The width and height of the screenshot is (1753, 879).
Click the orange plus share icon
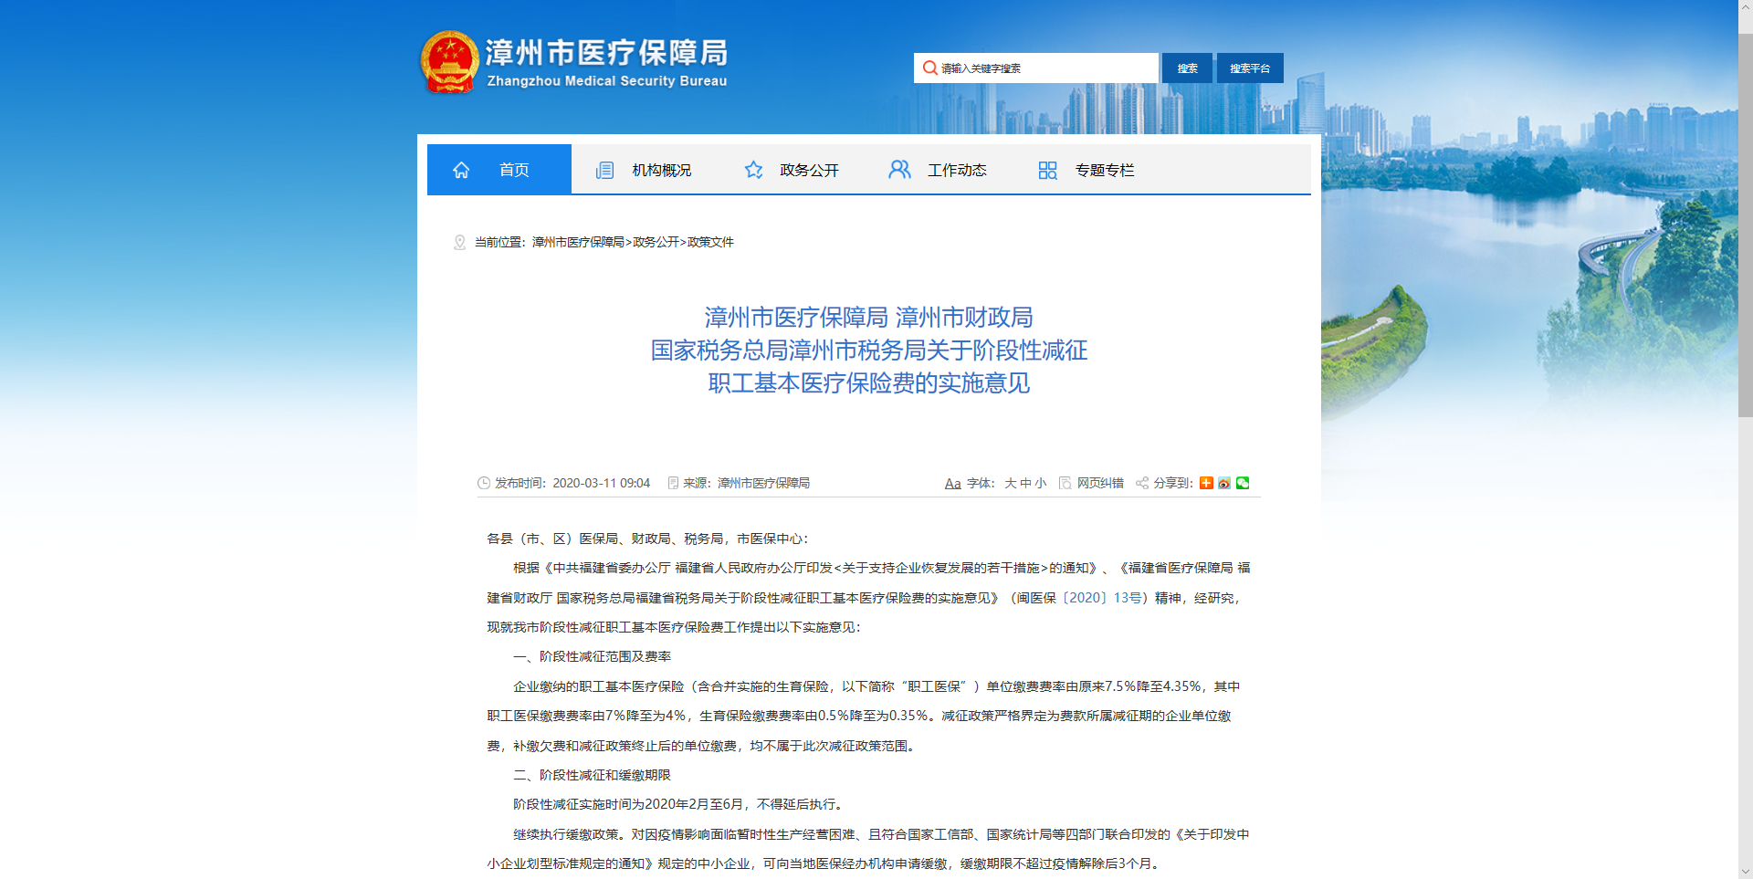click(1206, 483)
